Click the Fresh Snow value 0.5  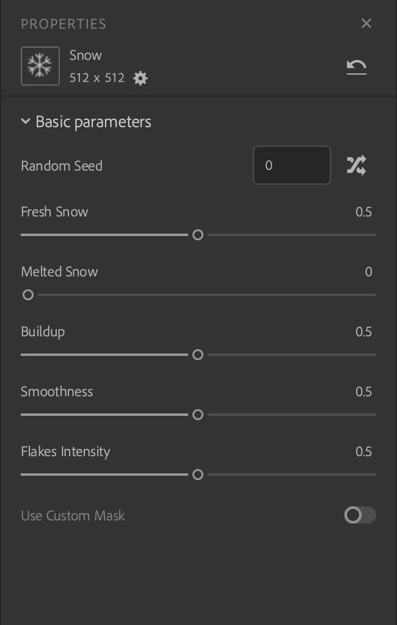tap(363, 212)
